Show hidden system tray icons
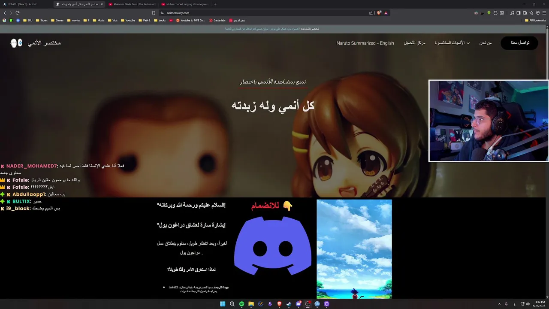 click(x=499, y=304)
